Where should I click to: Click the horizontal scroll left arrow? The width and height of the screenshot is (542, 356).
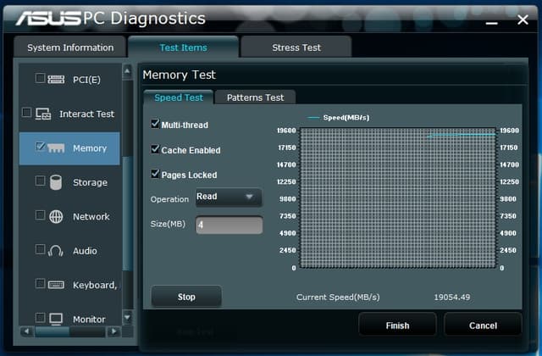coord(26,331)
